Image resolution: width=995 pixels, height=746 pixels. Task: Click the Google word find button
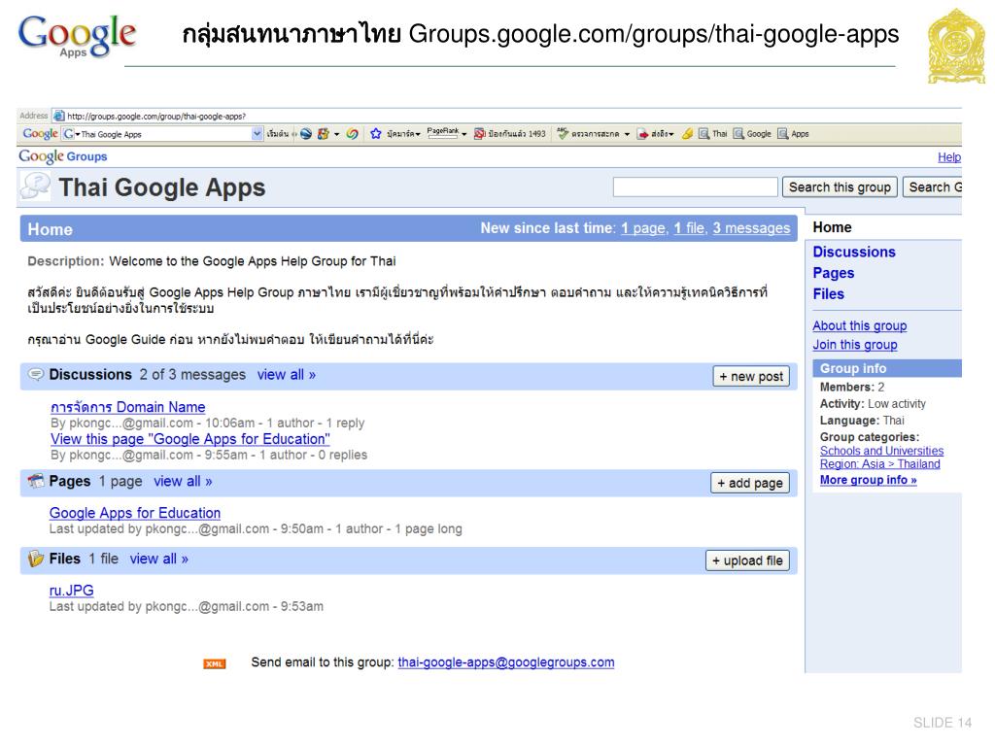pos(753,134)
